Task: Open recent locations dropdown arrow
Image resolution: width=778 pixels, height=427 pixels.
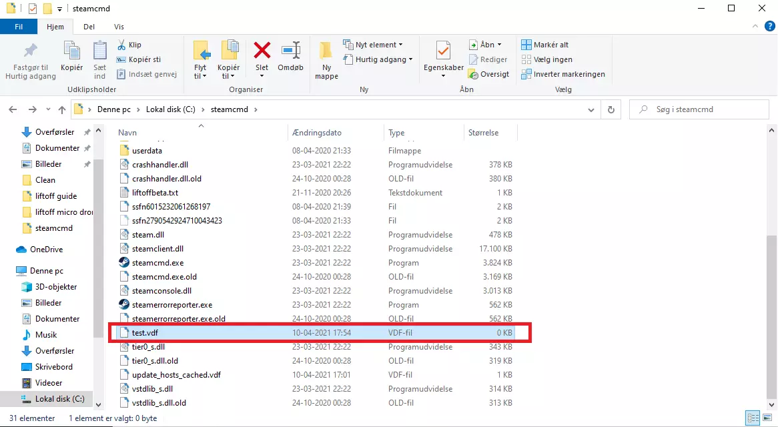Action: click(48, 109)
